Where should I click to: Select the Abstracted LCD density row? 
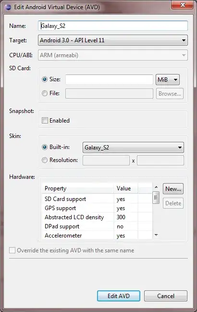pos(97,217)
